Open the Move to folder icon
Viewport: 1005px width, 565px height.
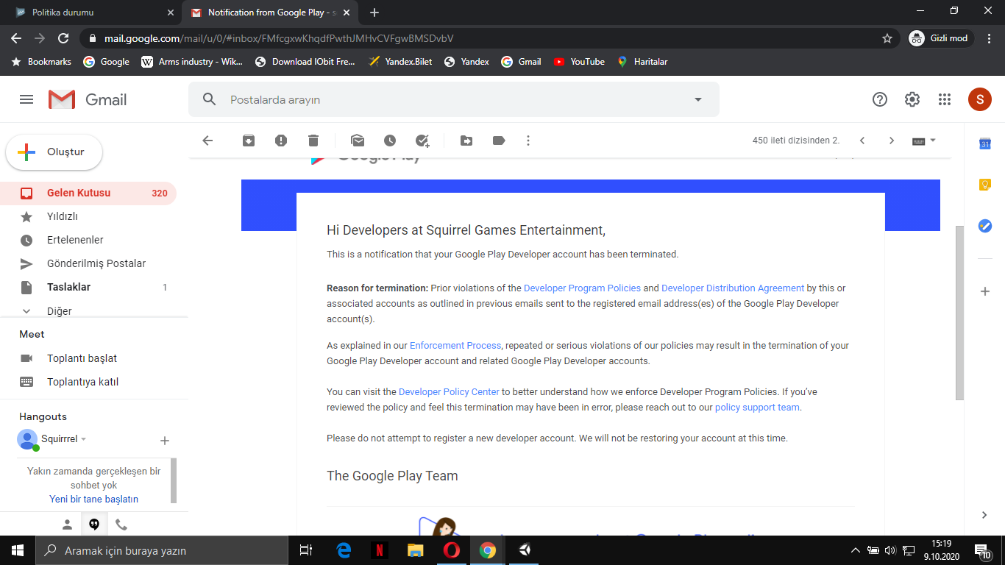coord(466,141)
